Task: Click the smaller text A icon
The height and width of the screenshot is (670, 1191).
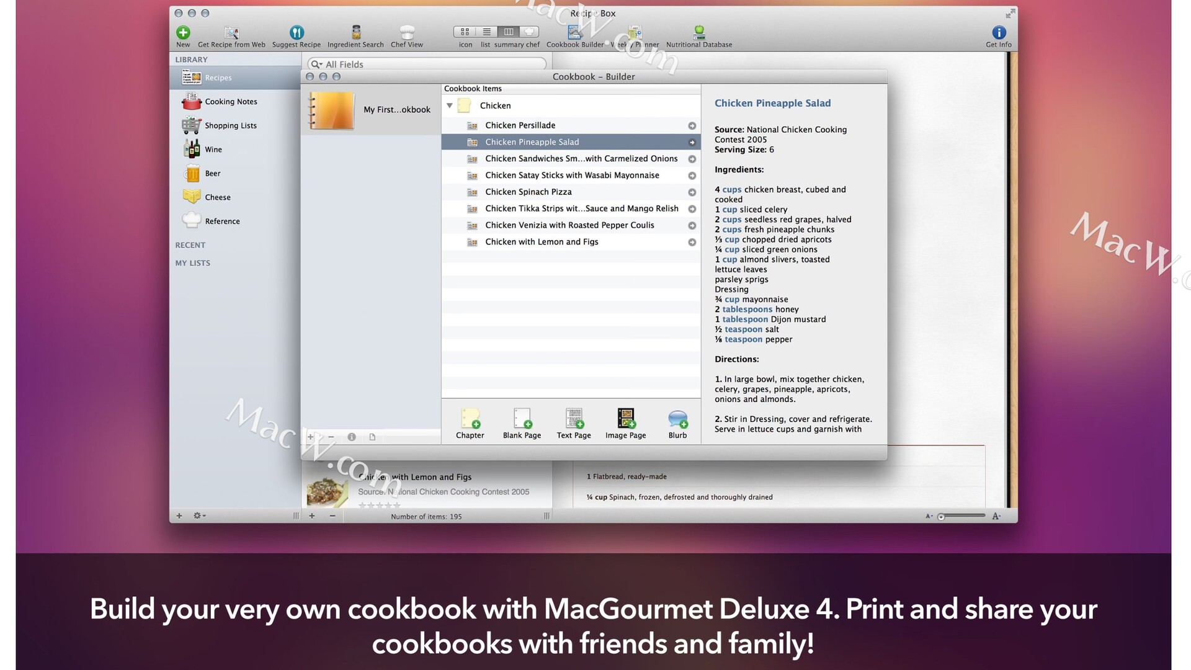Action: tap(929, 516)
